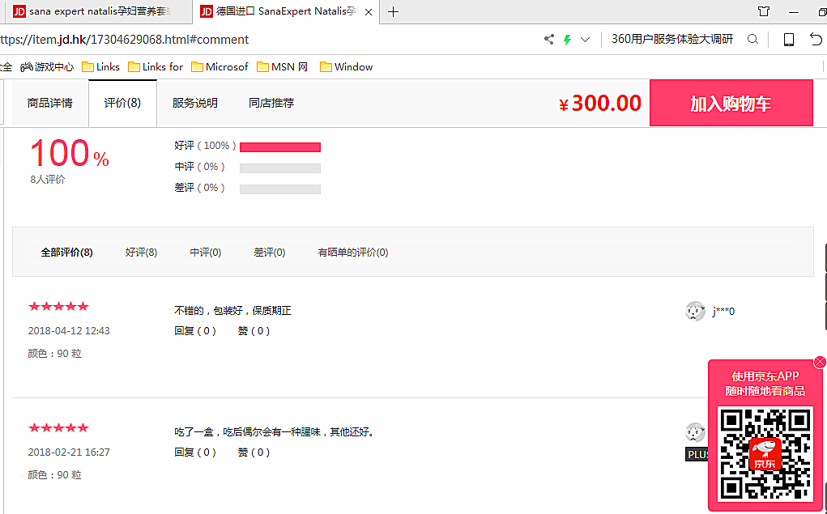
Task: Switch to the 商品详情 tab
Action: pyautogui.click(x=49, y=103)
